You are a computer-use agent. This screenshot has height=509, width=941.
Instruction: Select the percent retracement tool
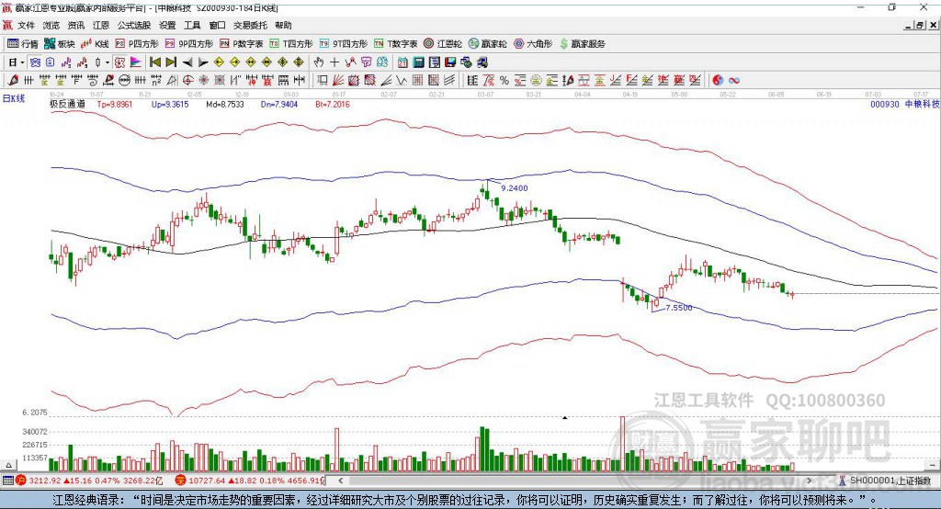505,81
